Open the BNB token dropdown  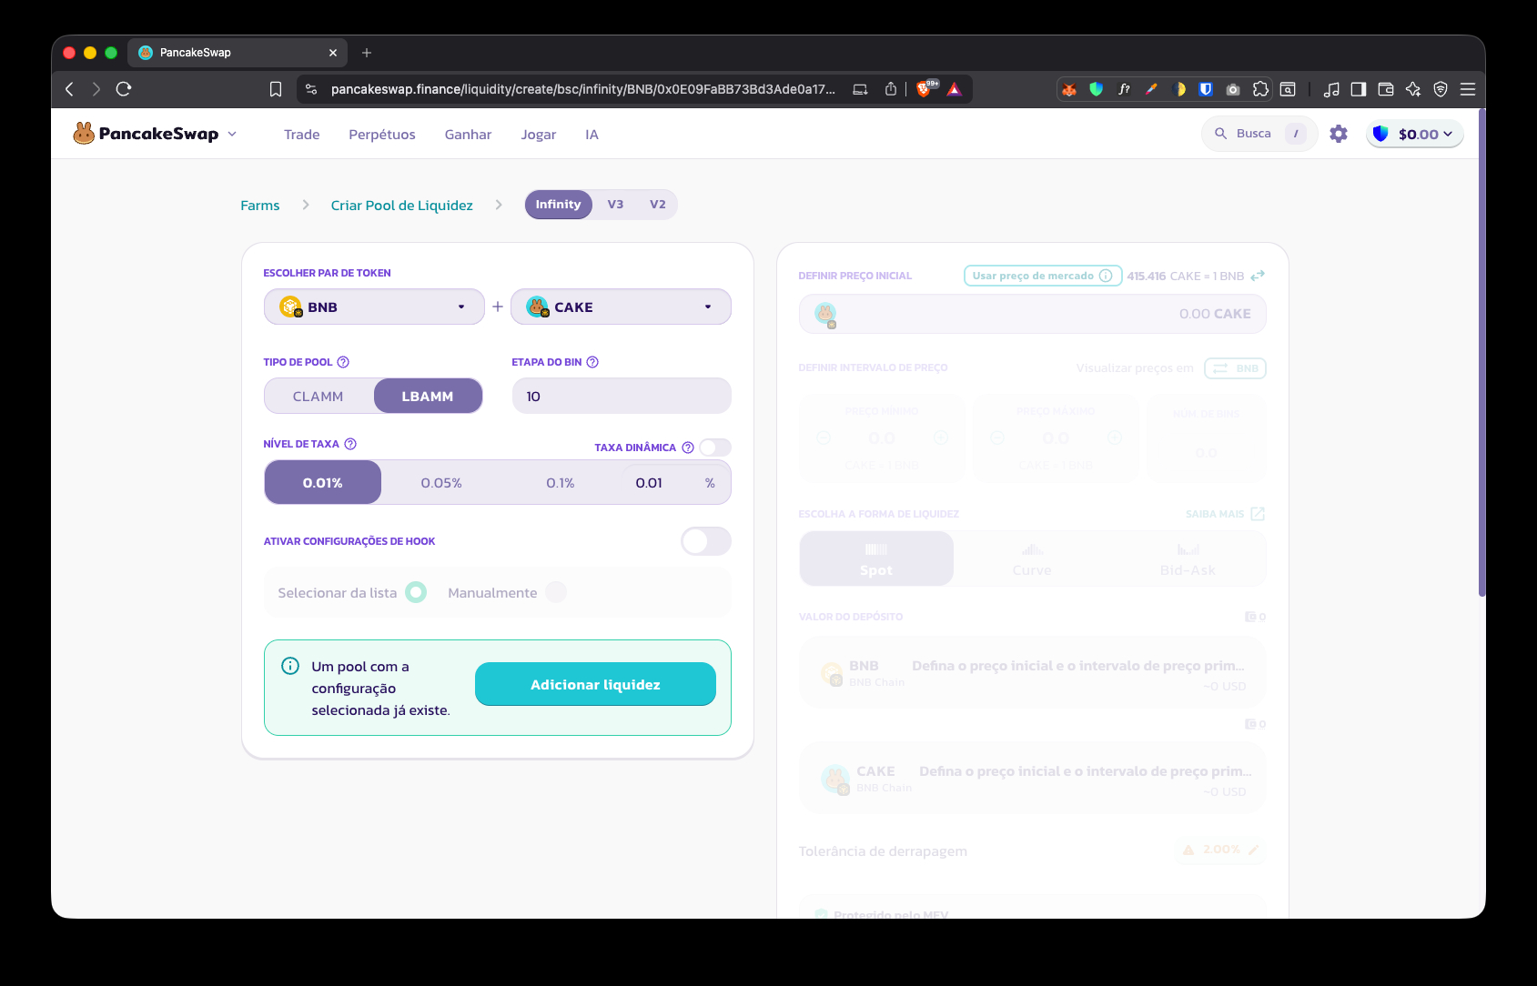pyautogui.click(x=374, y=307)
